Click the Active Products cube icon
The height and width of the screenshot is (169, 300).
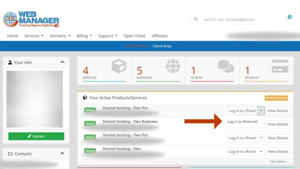[x=85, y=98]
